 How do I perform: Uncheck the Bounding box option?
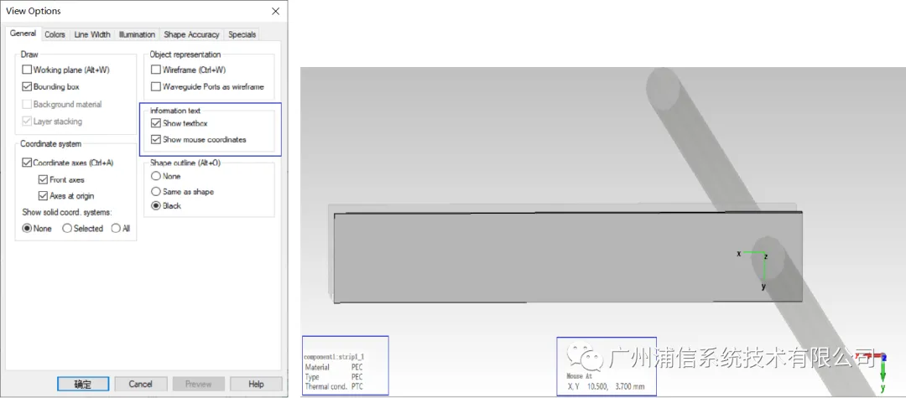pos(27,87)
